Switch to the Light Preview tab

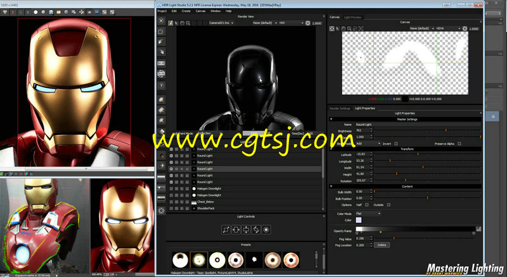click(352, 17)
